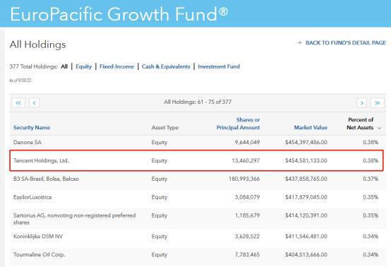
Task: Select the All holdings filter
Action: pyautogui.click(x=64, y=66)
